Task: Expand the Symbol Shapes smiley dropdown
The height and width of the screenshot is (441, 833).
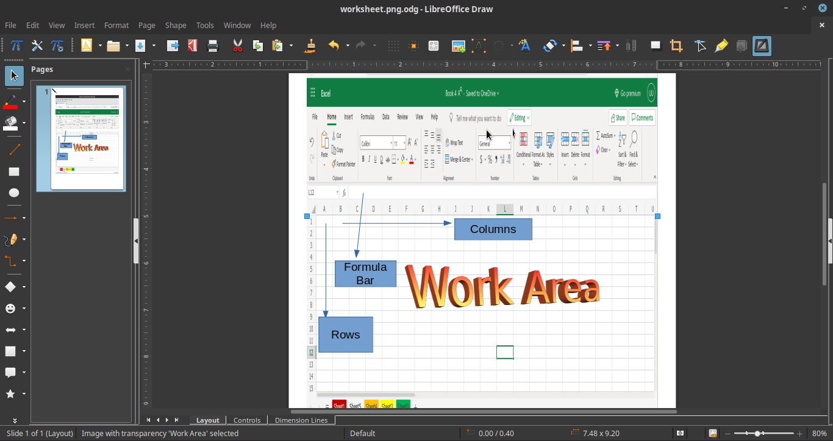Action: click(x=24, y=309)
